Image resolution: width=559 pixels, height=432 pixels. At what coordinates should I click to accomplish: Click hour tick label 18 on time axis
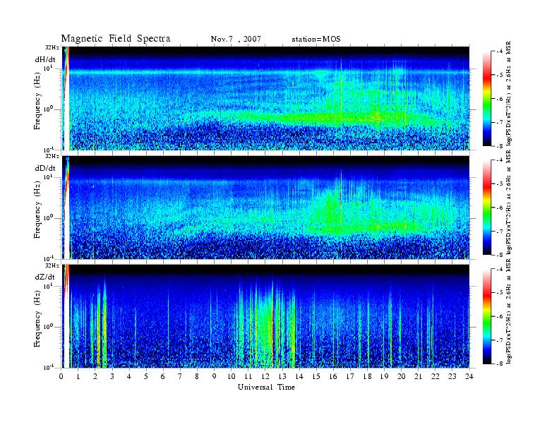pyautogui.click(x=367, y=377)
